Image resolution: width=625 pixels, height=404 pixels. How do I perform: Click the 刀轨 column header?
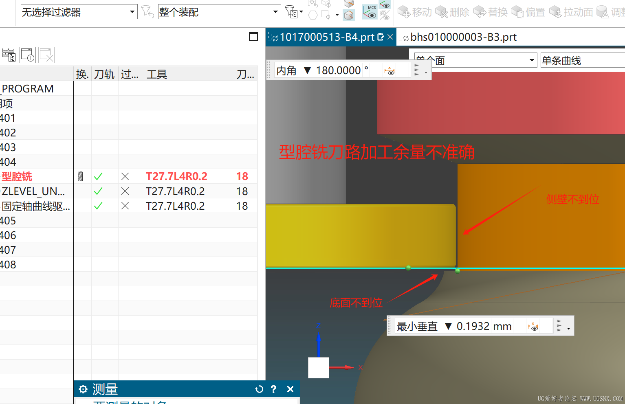tap(105, 74)
